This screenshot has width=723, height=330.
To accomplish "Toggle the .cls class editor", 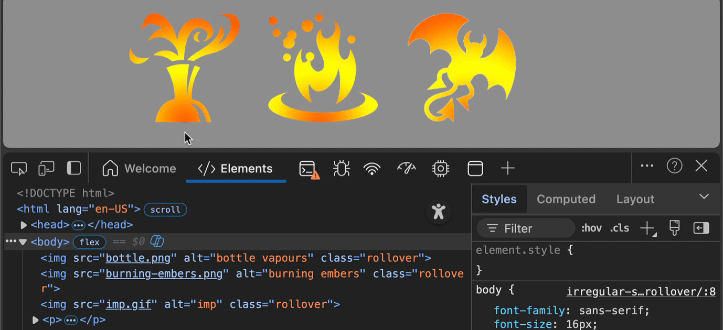I will [619, 228].
